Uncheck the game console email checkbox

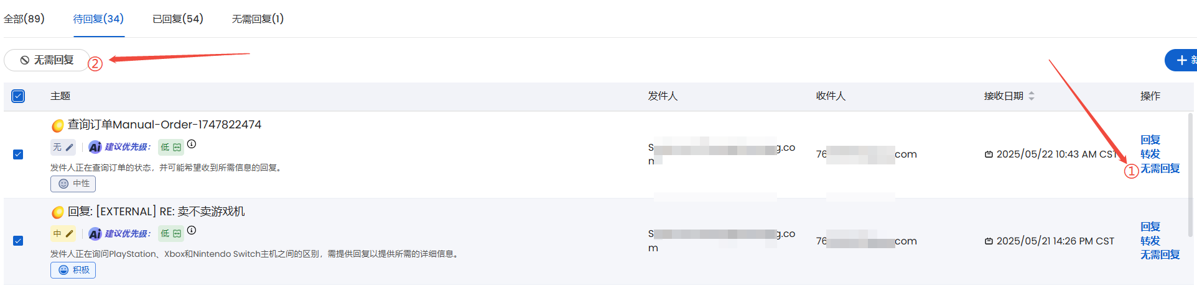tap(18, 241)
